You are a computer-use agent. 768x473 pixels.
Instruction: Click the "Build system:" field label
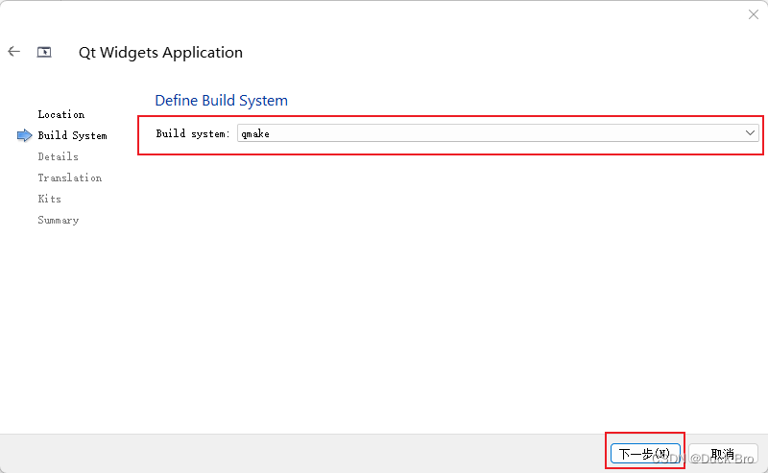coord(193,134)
